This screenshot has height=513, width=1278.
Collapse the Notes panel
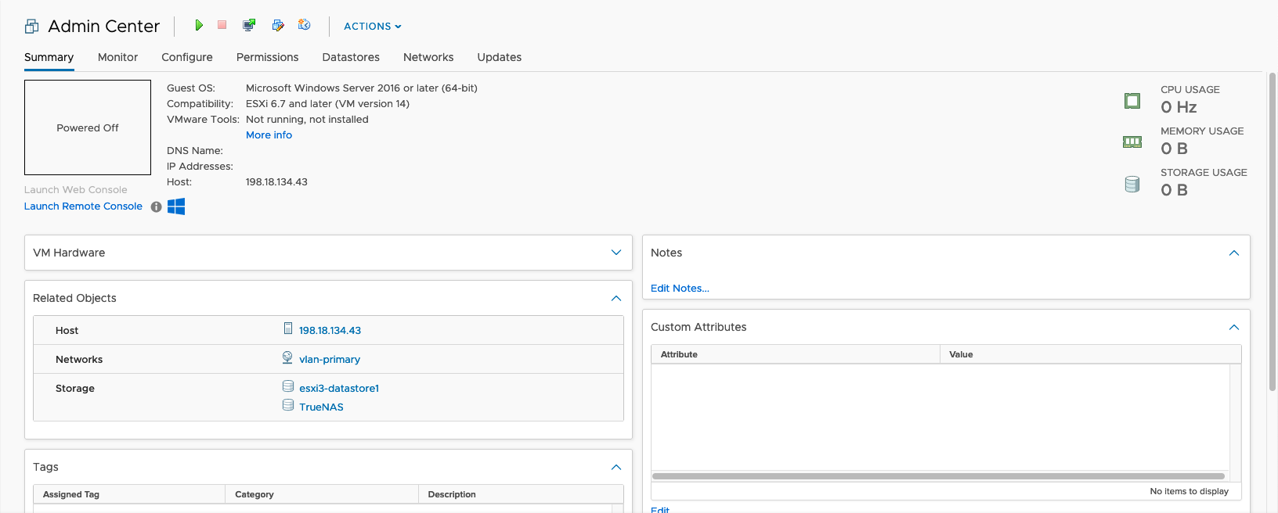(1233, 253)
